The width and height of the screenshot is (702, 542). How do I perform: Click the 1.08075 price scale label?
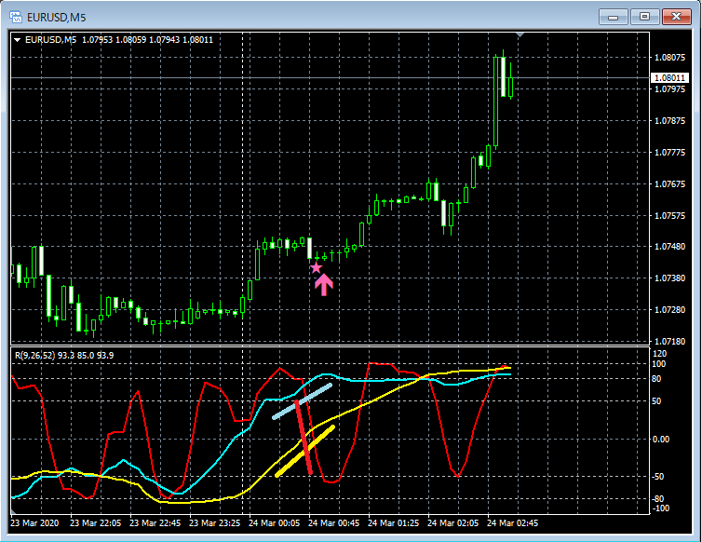click(669, 58)
